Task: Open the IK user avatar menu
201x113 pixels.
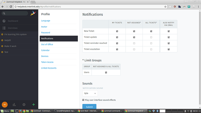Action: tap(5, 105)
